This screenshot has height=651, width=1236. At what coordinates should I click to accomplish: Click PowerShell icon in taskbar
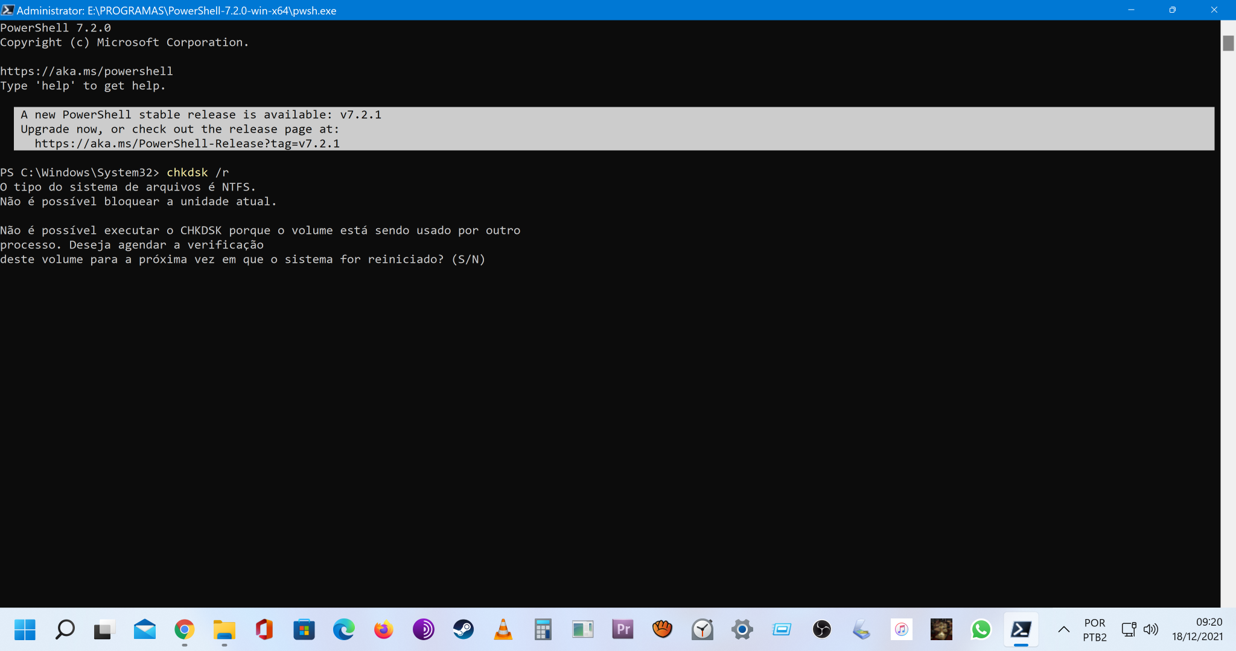click(x=1021, y=630)
